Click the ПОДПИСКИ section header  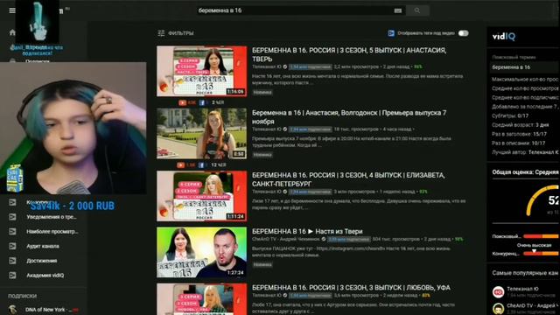point(22,296)
